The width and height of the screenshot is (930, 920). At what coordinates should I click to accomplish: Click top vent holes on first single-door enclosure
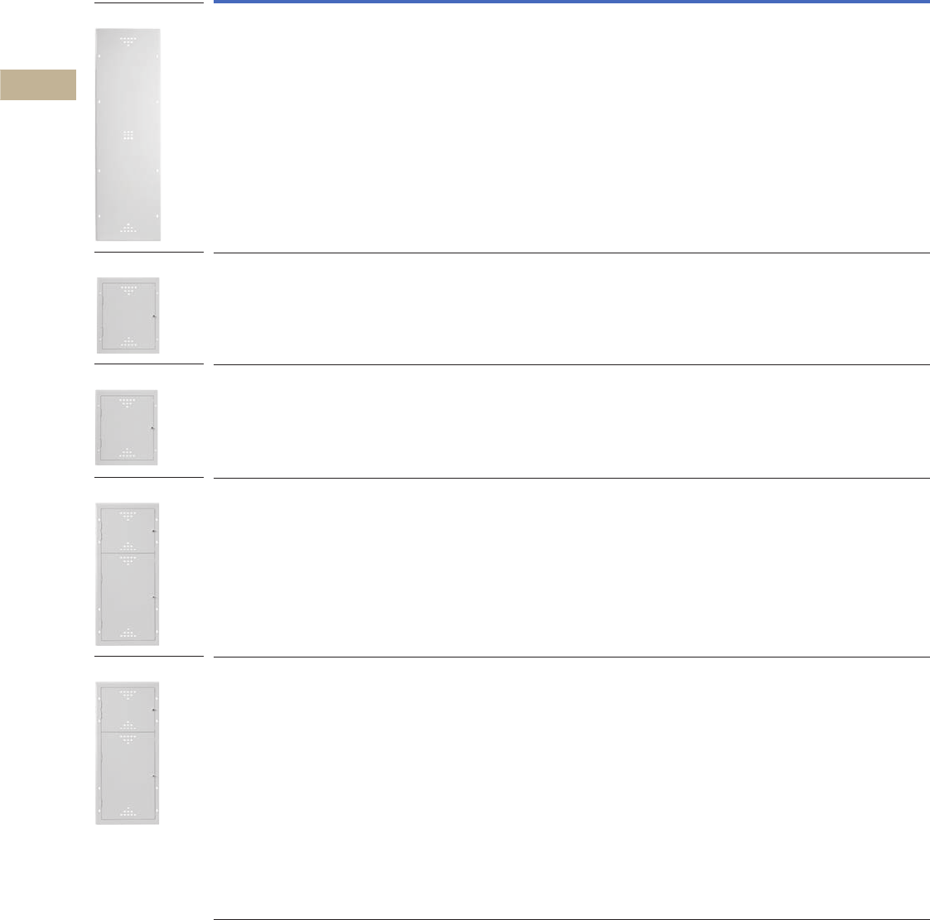point(128,290)
